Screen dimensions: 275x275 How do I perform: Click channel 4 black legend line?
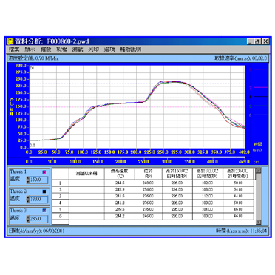click(x=260, y=97)
